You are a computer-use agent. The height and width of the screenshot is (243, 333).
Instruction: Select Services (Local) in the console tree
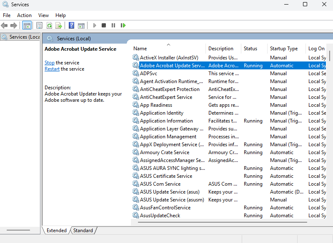[24, 37]
